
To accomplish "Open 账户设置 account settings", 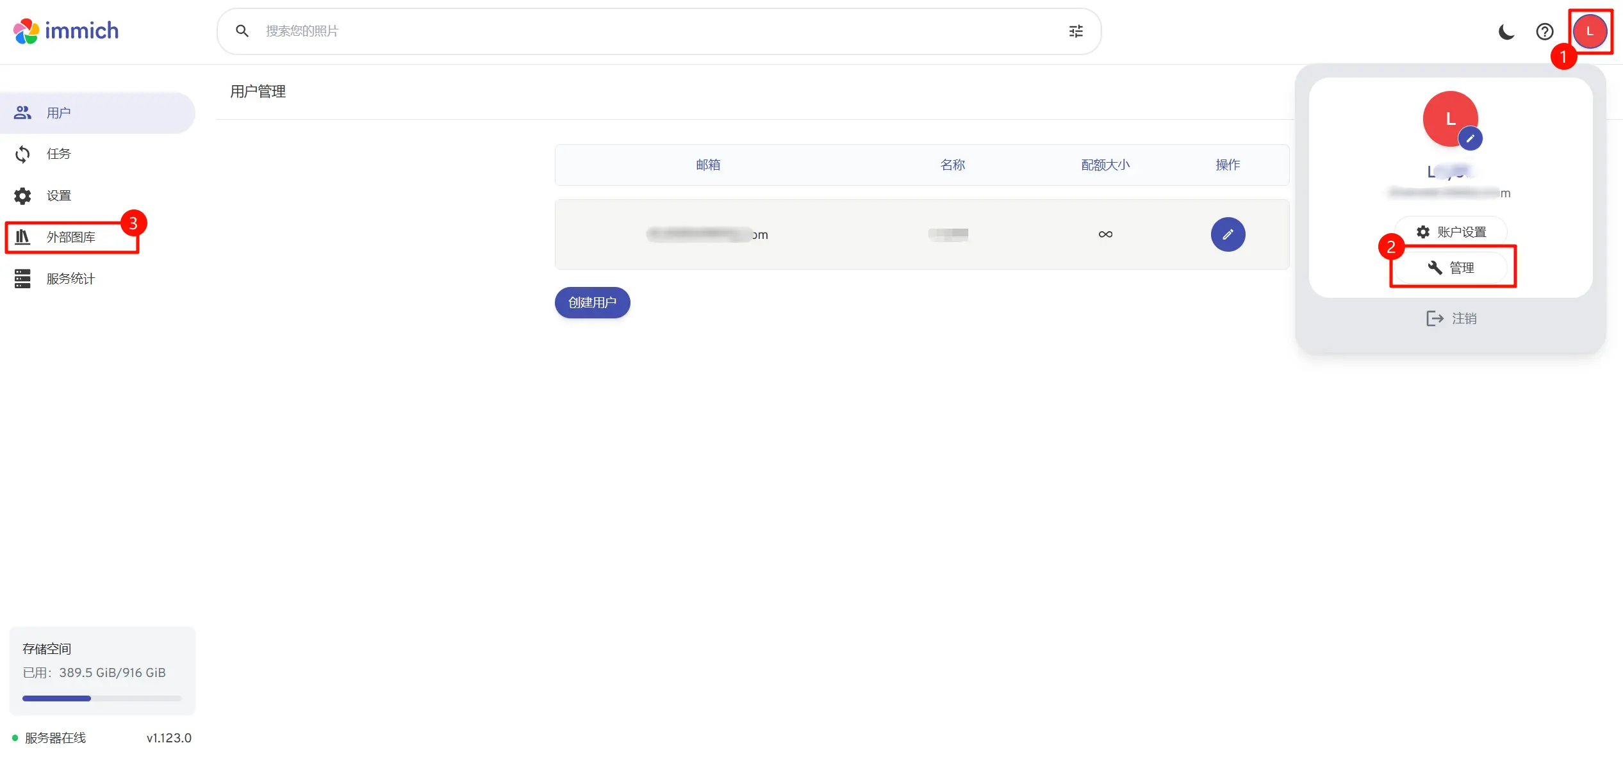I will pos(1451,232).
